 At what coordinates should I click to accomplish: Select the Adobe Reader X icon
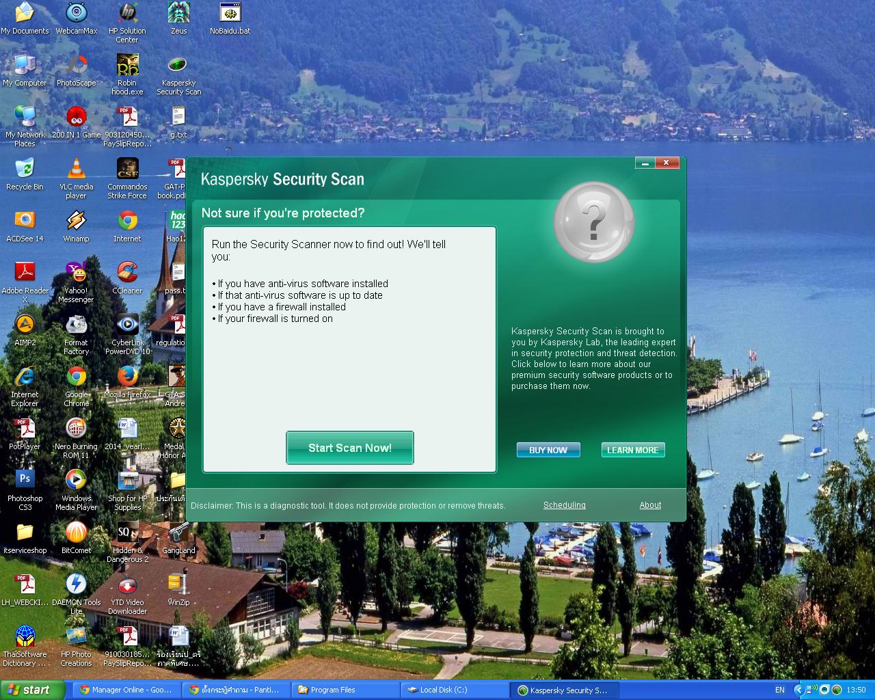(25, 282)
